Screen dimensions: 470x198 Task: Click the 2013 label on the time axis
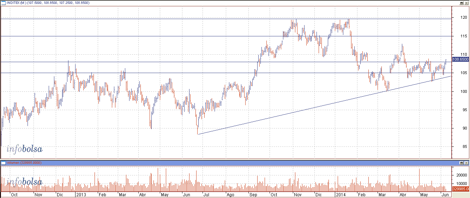(x=81, y=194)
